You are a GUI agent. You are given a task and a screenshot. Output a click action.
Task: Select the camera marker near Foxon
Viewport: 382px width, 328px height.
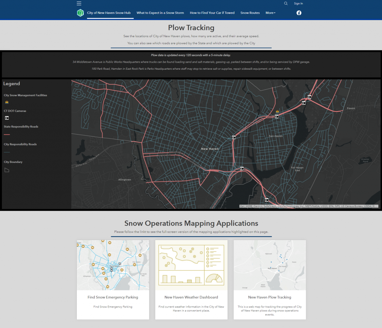(309, 97)
